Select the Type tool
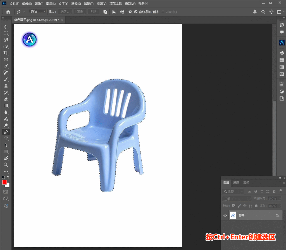 click(6, 139)
